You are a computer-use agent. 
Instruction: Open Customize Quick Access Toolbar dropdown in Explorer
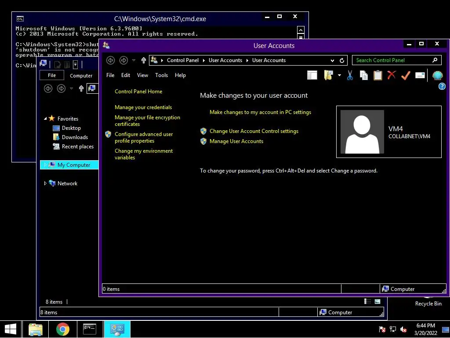pos(75,64)
